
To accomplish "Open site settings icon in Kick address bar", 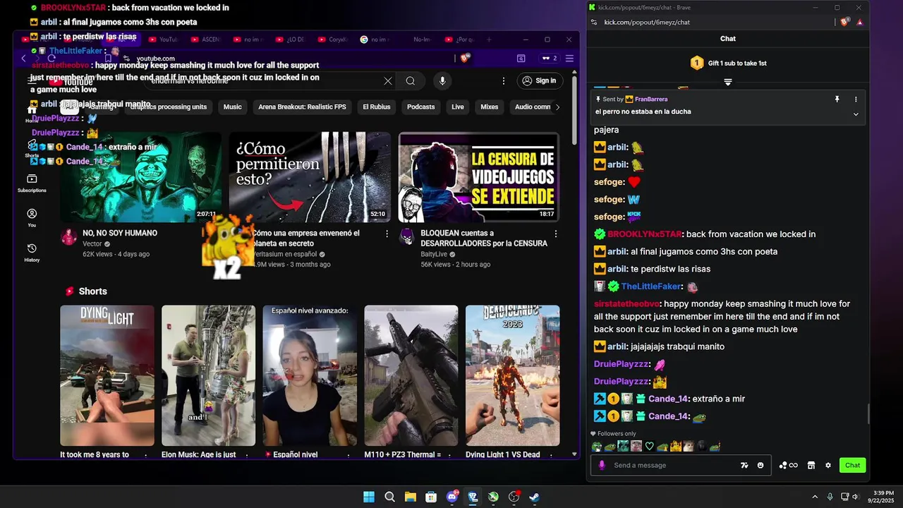I will 595,22.
